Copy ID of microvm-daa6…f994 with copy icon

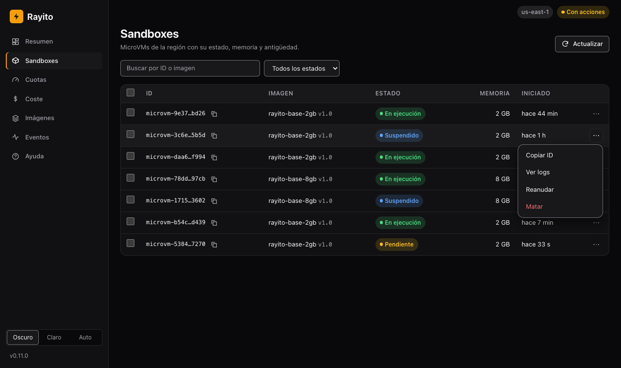coord(214,157)
